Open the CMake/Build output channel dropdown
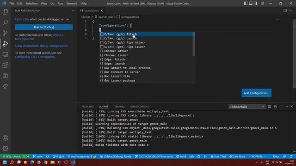The height and width of the screenshot is (166, 296). pyautogui.click(x=247, y=107)
